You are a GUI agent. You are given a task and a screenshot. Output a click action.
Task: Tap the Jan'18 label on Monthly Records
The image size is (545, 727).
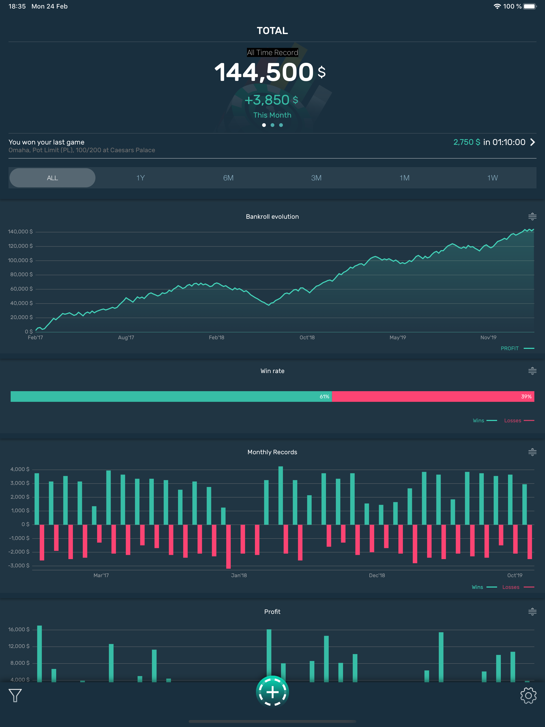coord(239,576)
